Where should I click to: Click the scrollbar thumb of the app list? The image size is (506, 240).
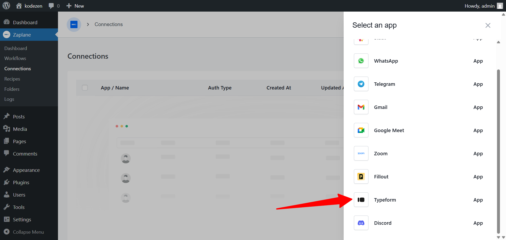pyautogui.click(x=498, y=151)
